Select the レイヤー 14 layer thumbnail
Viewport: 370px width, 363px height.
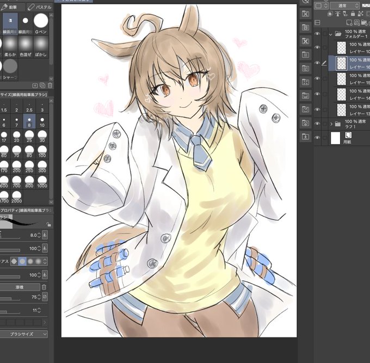(x=342, y=94)
